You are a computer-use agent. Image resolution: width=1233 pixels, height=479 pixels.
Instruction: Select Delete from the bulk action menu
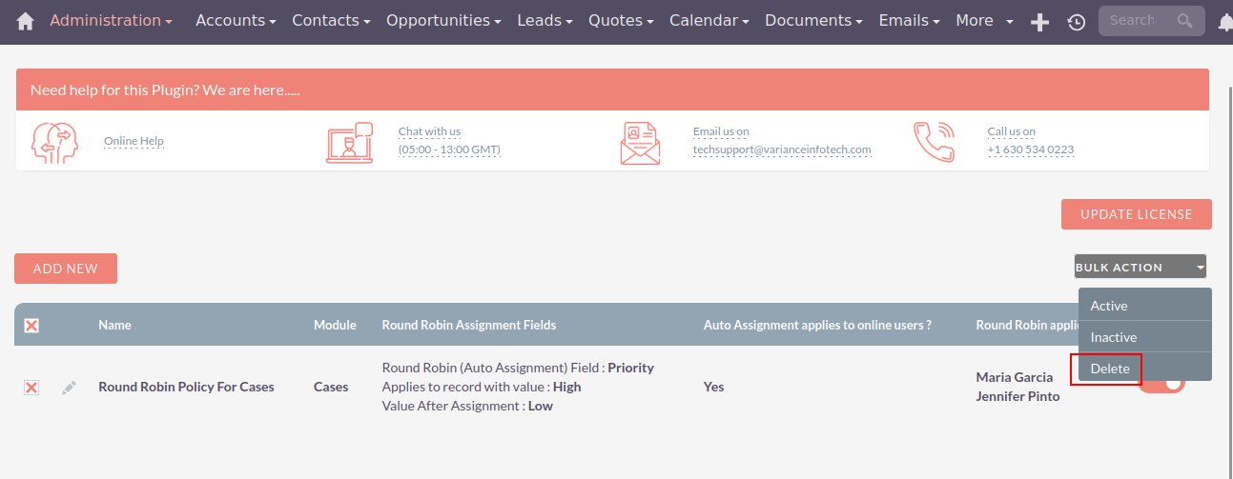1110,369
